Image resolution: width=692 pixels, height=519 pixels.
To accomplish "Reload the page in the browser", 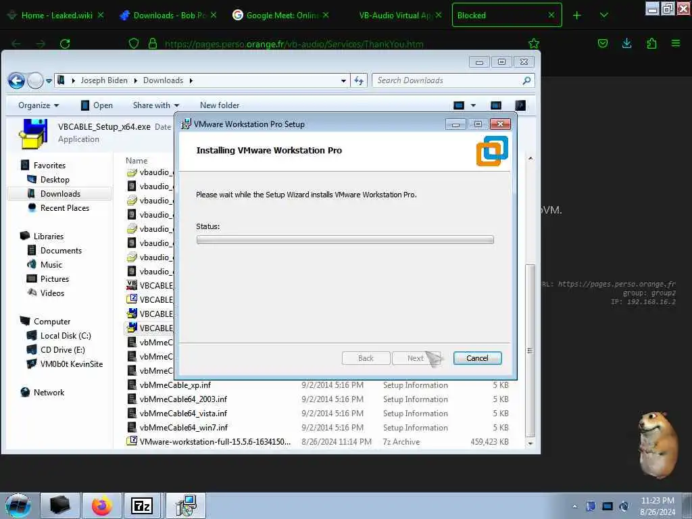I will pyautogui.click(x=65, y=44).
